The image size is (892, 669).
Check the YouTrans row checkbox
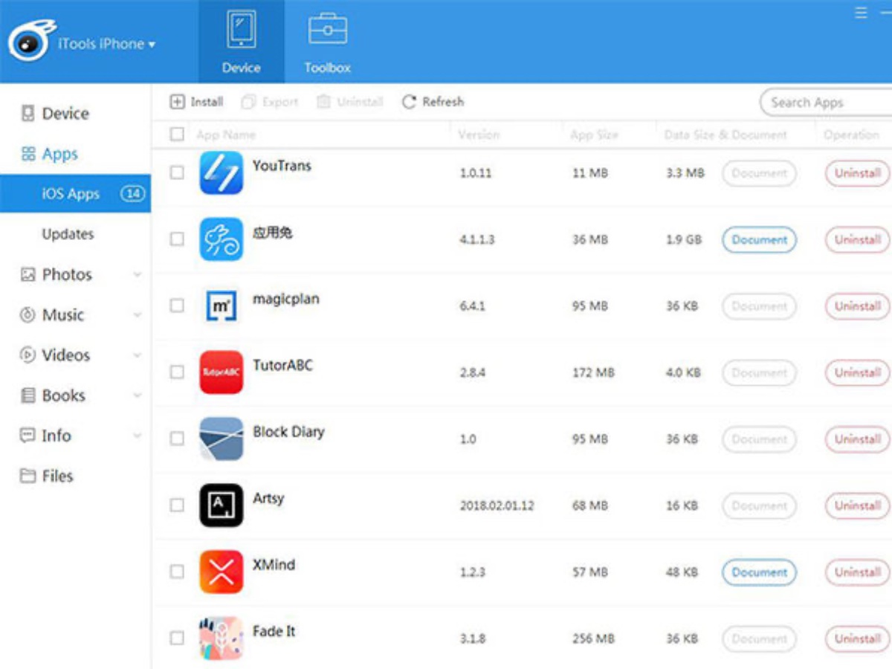(177, 172)
